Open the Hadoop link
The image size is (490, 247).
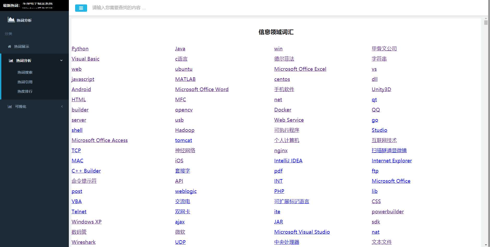click(x=185, y=130)
